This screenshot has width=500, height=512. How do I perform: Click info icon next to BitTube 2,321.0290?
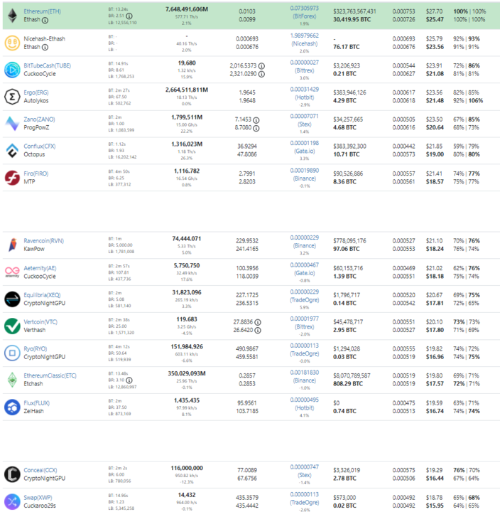261,74
